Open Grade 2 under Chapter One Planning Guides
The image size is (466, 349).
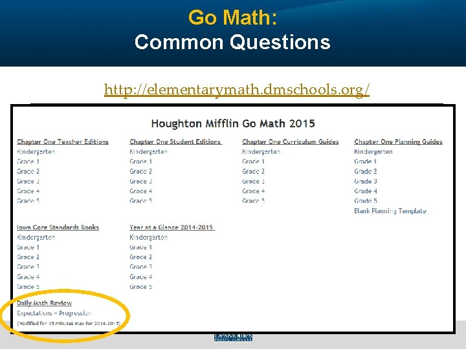(x=366, y=171)
